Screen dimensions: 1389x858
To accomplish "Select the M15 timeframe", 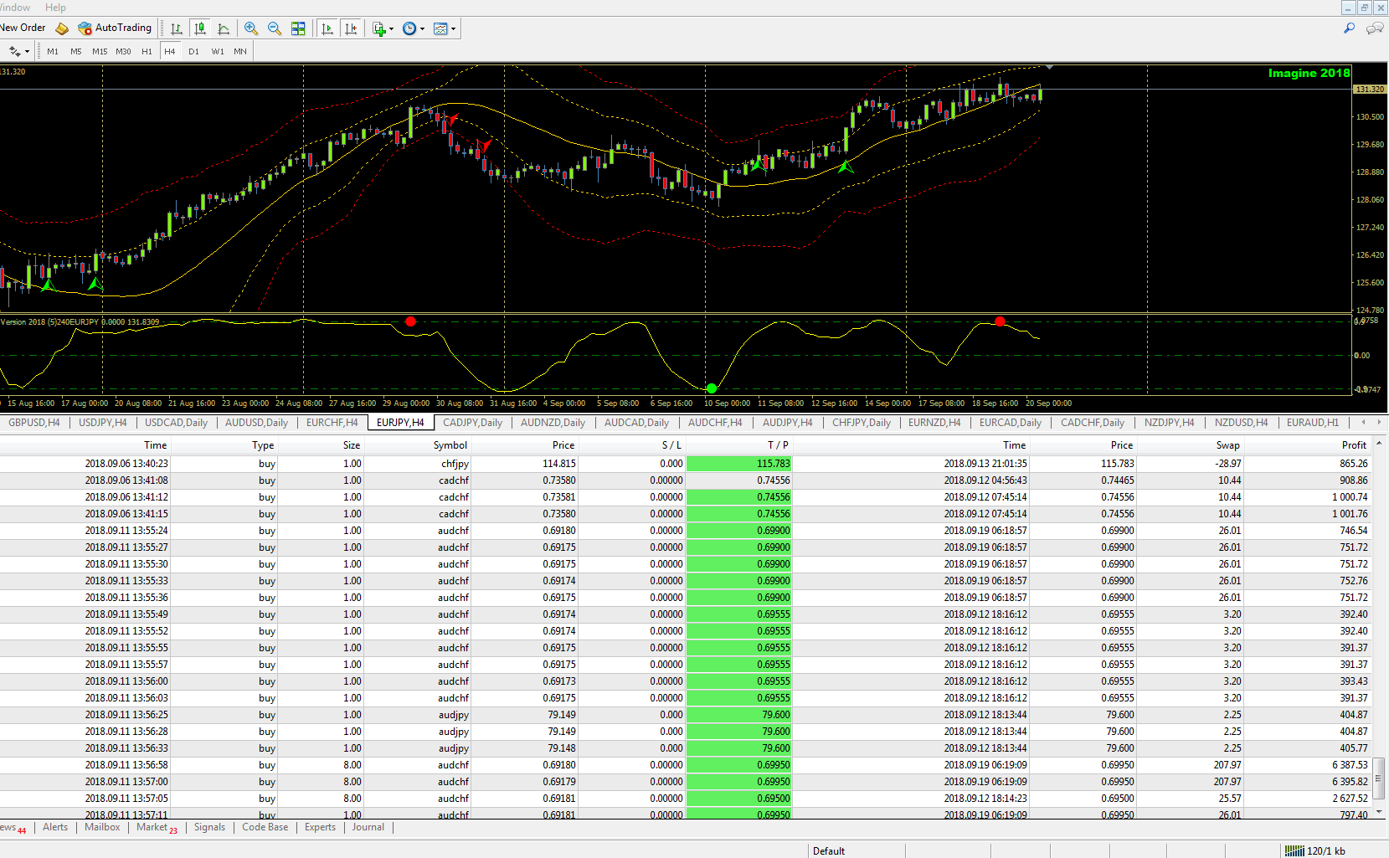I will coord(100,52).
